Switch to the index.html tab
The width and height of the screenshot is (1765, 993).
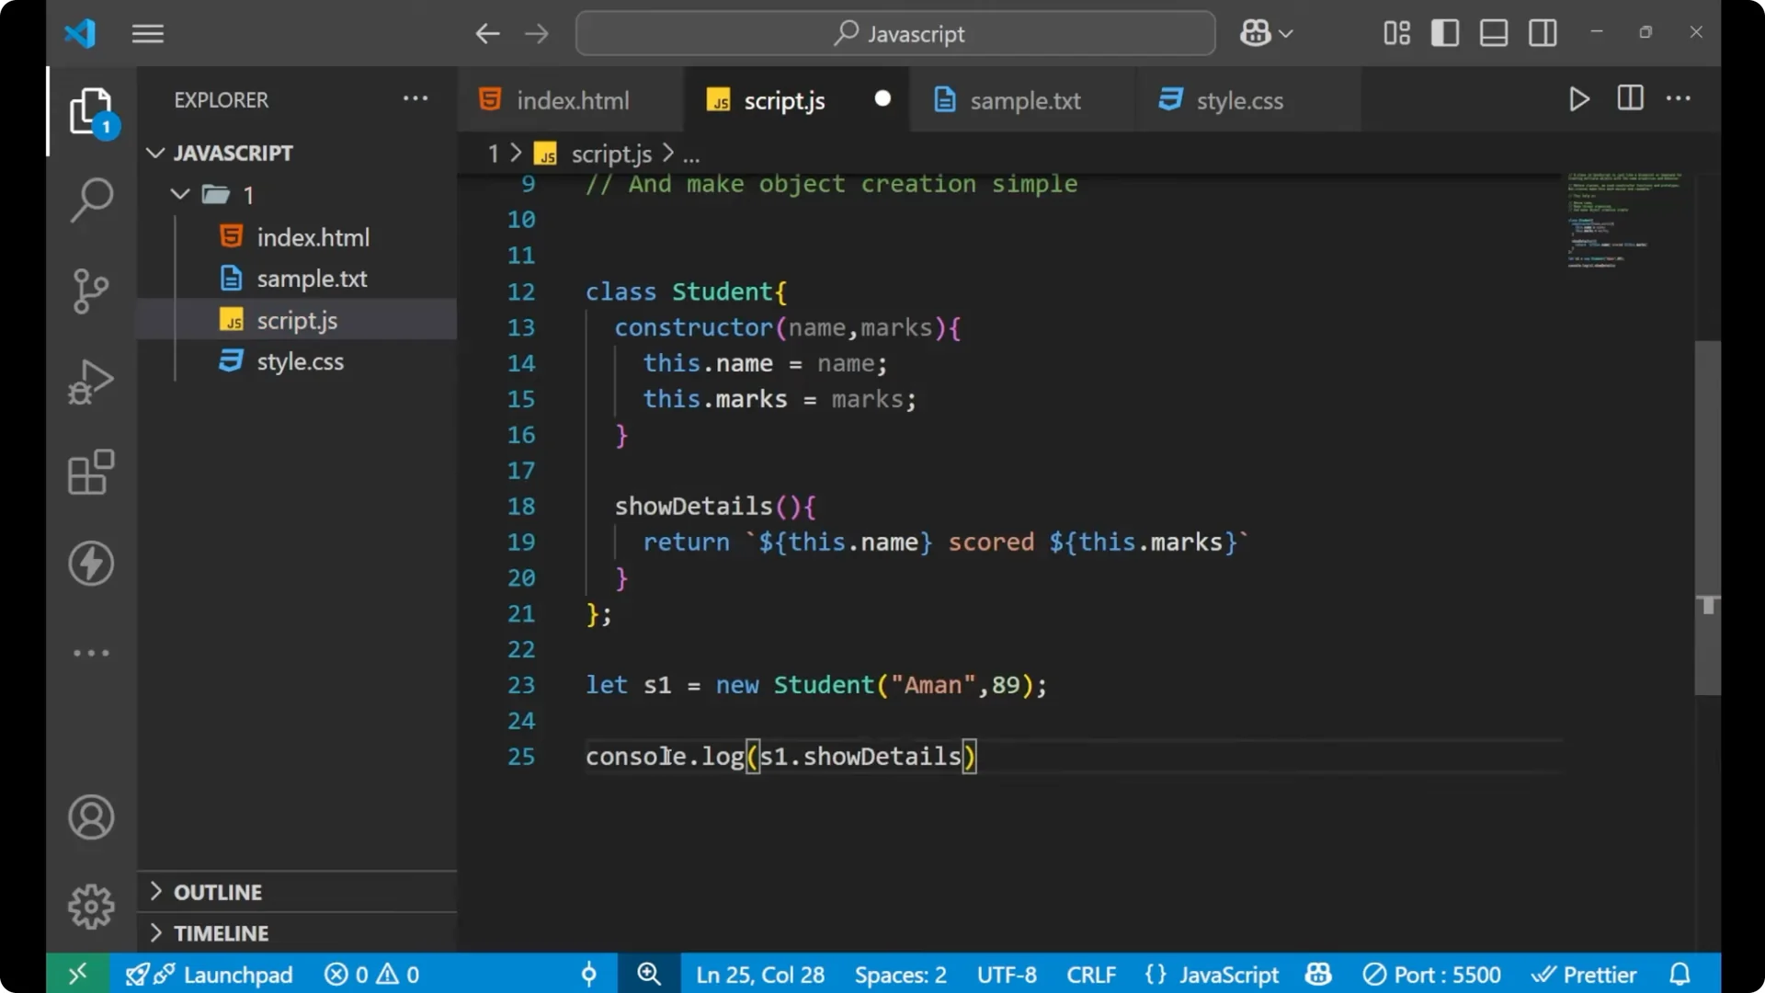[572, 99]
